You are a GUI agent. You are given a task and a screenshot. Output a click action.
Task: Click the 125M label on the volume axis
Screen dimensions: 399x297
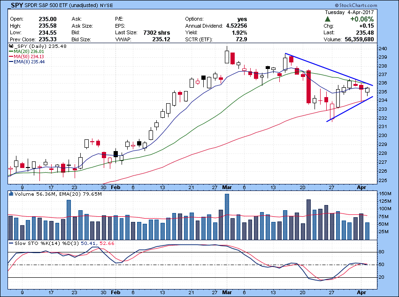[x=385, y=201]
